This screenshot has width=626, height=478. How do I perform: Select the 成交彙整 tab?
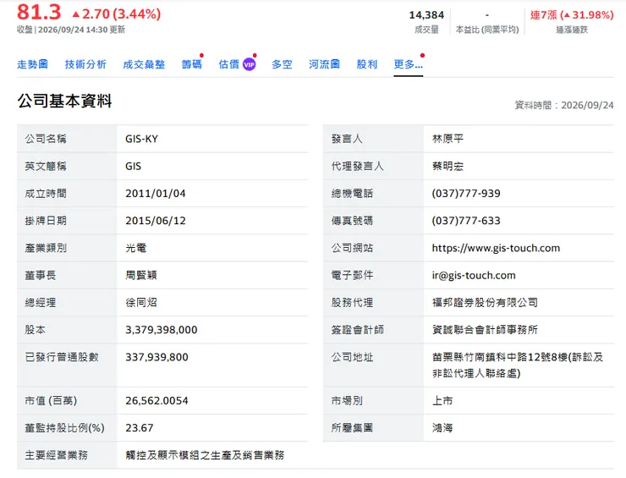144,64
